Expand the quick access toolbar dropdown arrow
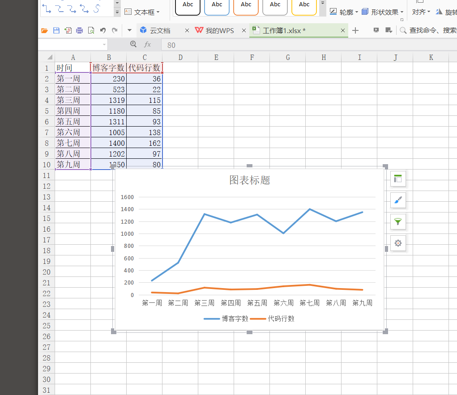Screen dimensions: 457x395 130,30
